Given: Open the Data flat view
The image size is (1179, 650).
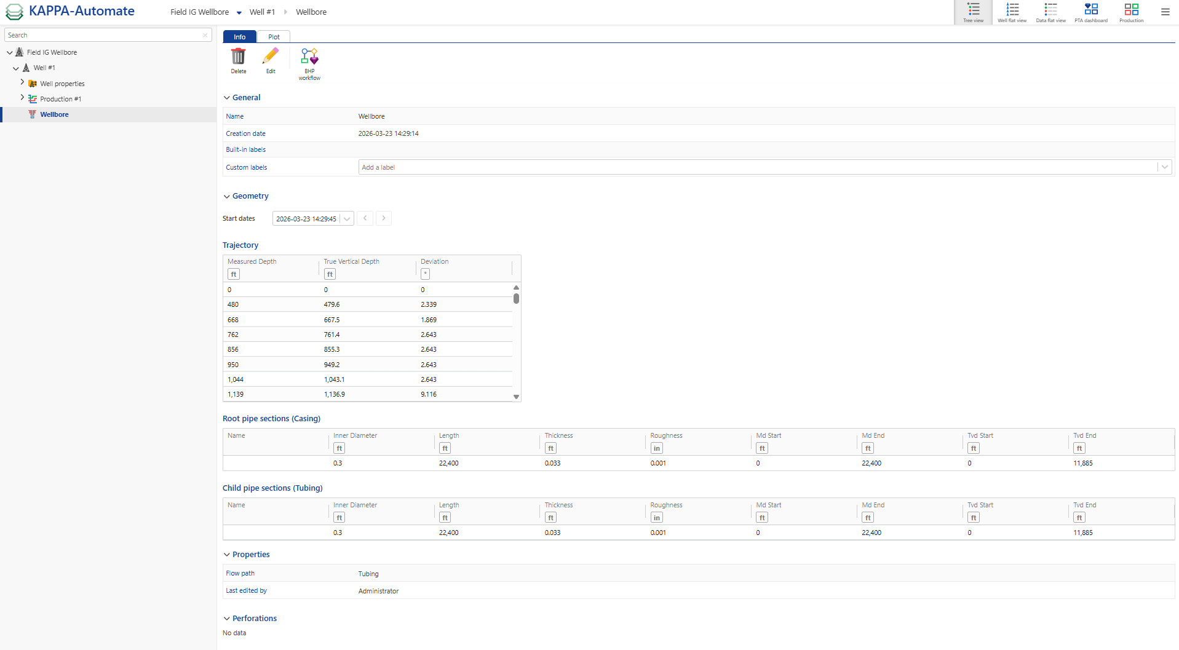Looking at the screenshot, I should [x=1050, y=12].
